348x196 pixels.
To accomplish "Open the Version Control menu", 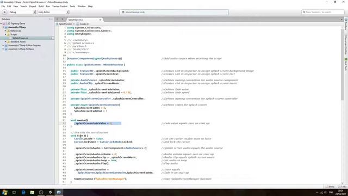I will point(60,7).
